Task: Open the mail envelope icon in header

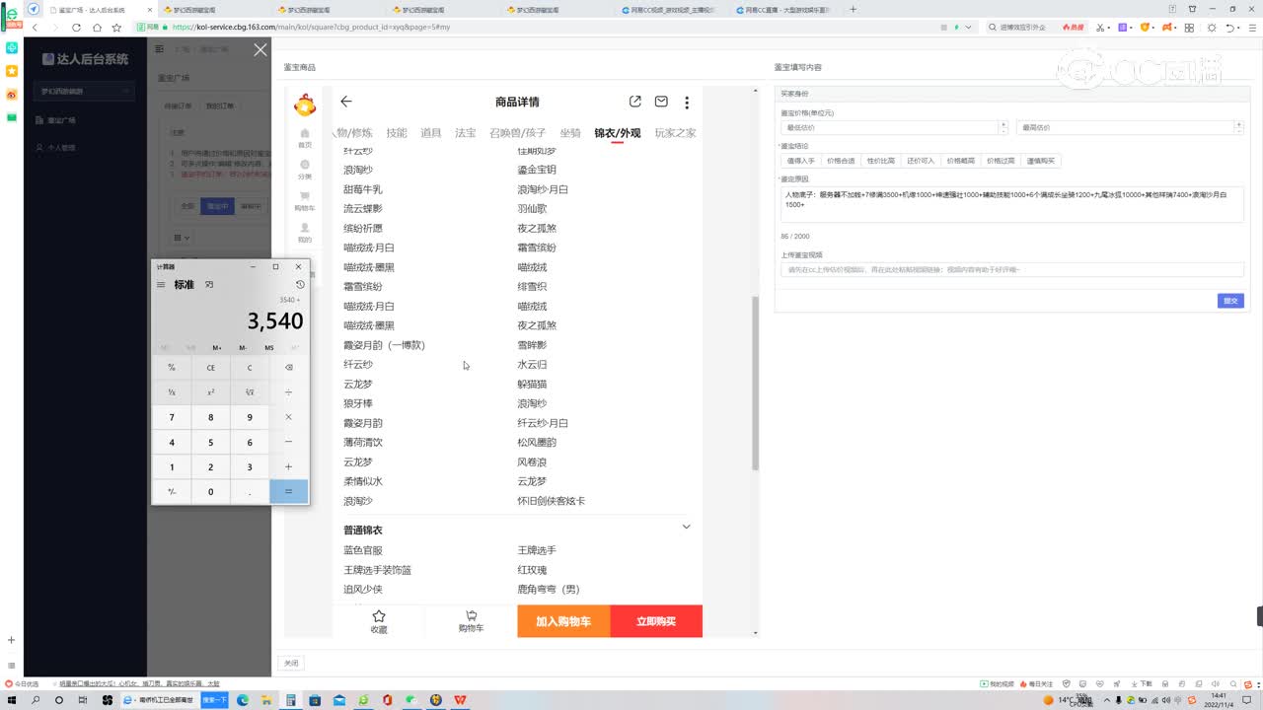Action: [x=661, y=102]
